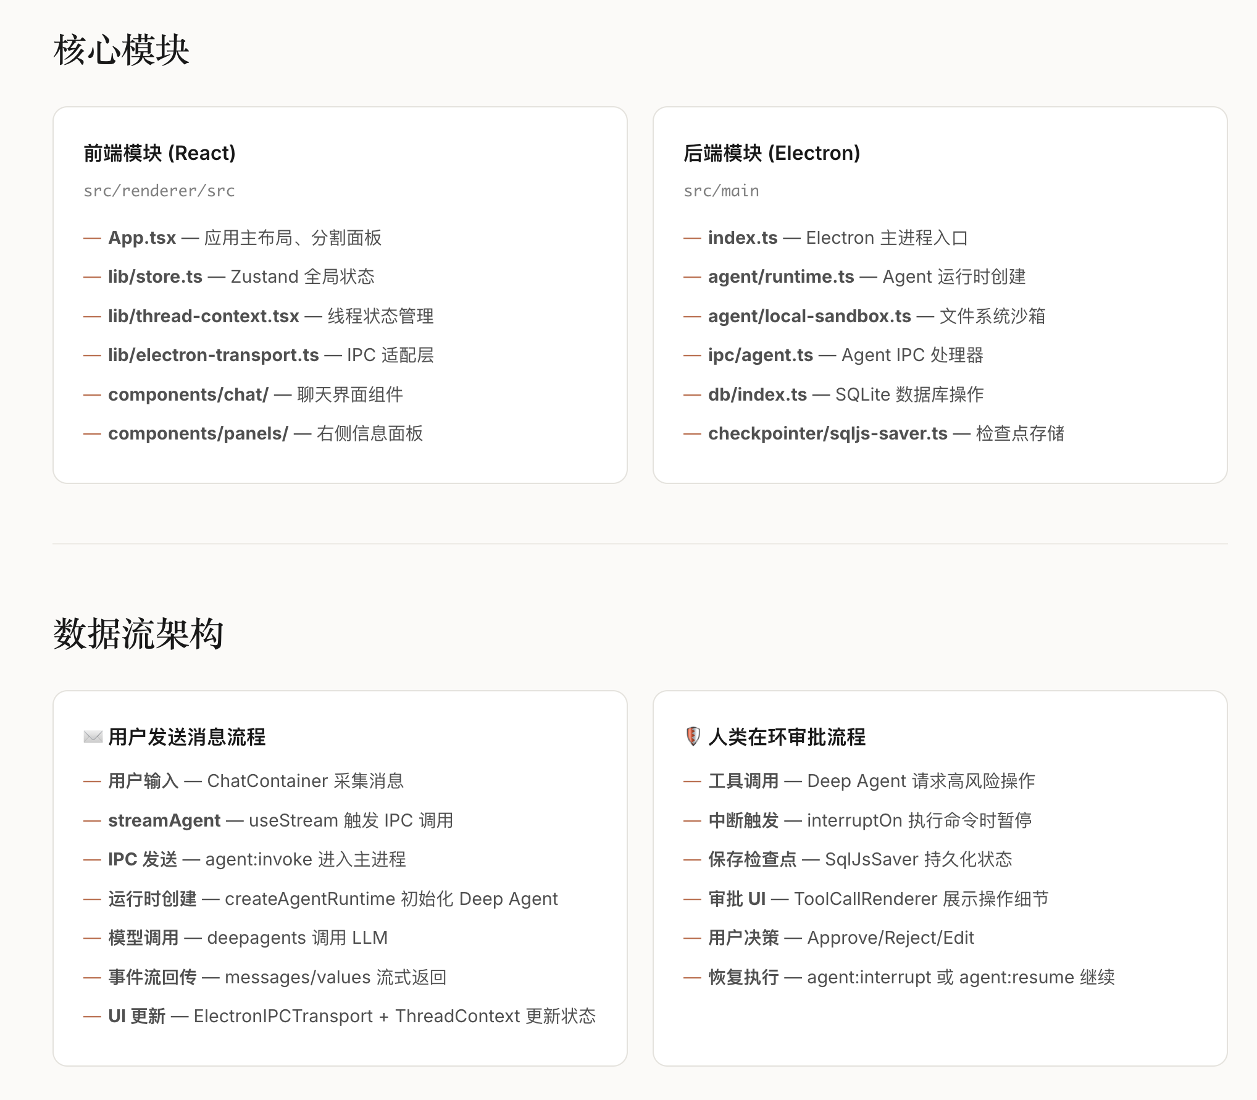The height and width of the screenshot is (1100, 1257).
Task: Click the envelope icon beside 用户发送消息流程
Action: pos(93,736)
